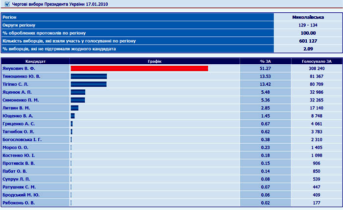This screenshot has width=343, height=210.
Task: Click the red bar for Янукович
Action: pos(139,69)
